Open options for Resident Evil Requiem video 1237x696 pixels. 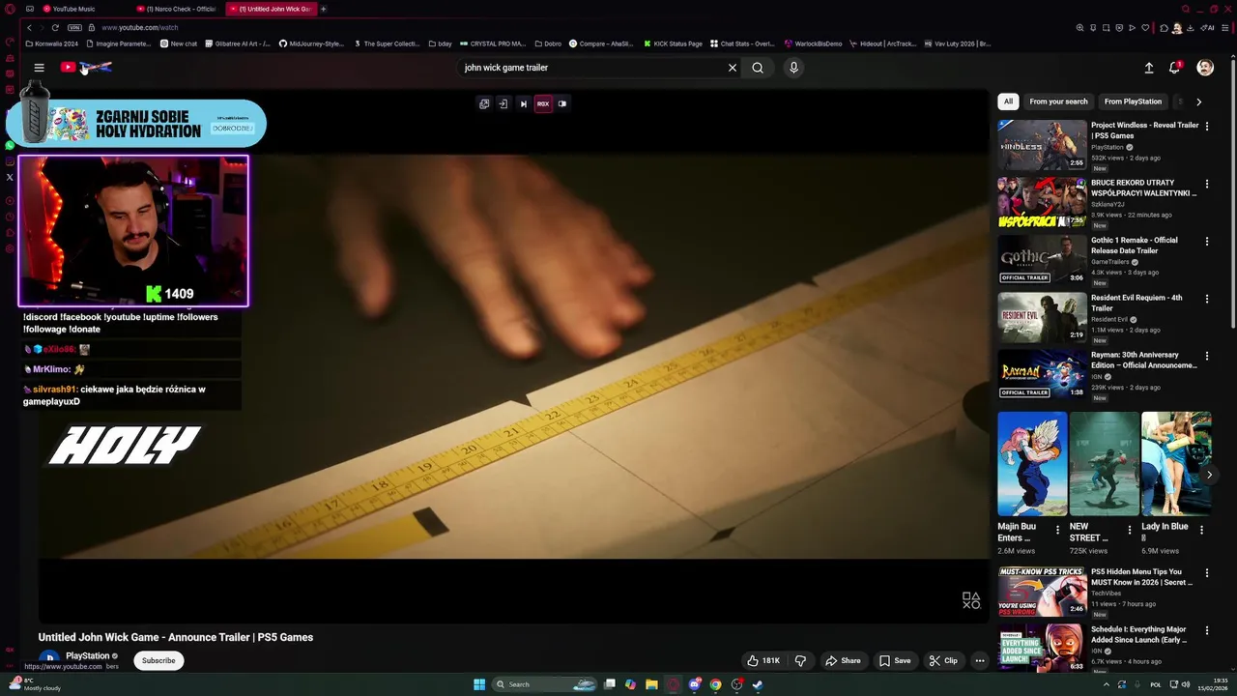1206,299
